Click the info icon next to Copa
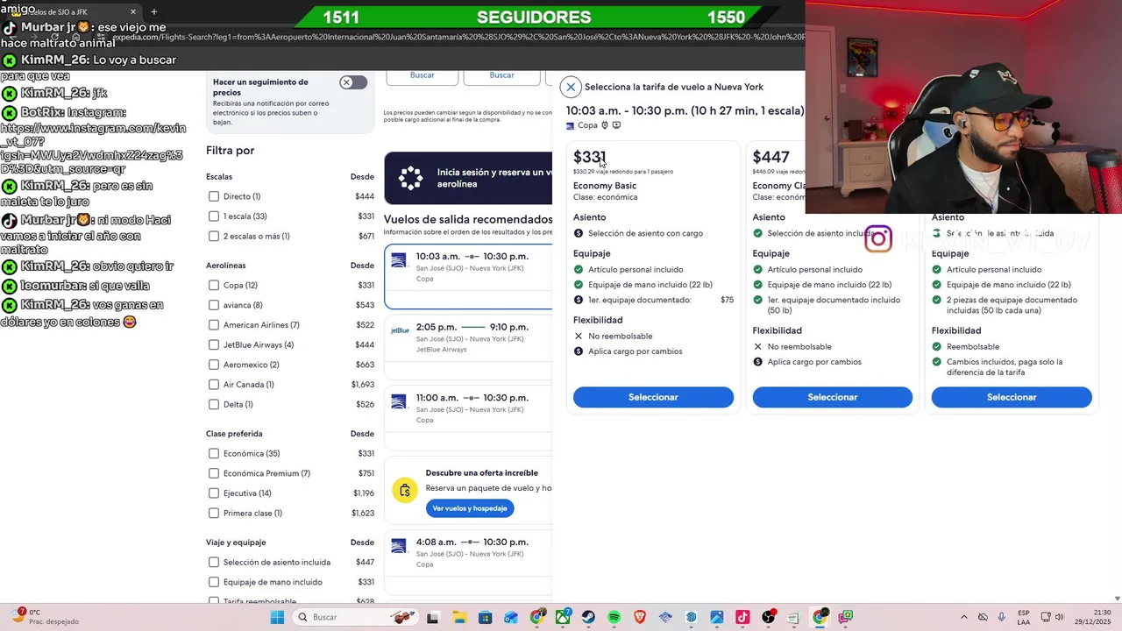This screenshot has width=1122, height=631. [x=605, y=125]
